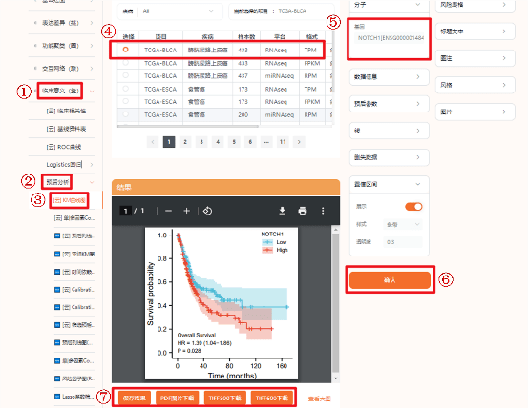528x409 pixels.
Task: Click the PDF viewer vertical scrollbar
Action: (336, 304)
